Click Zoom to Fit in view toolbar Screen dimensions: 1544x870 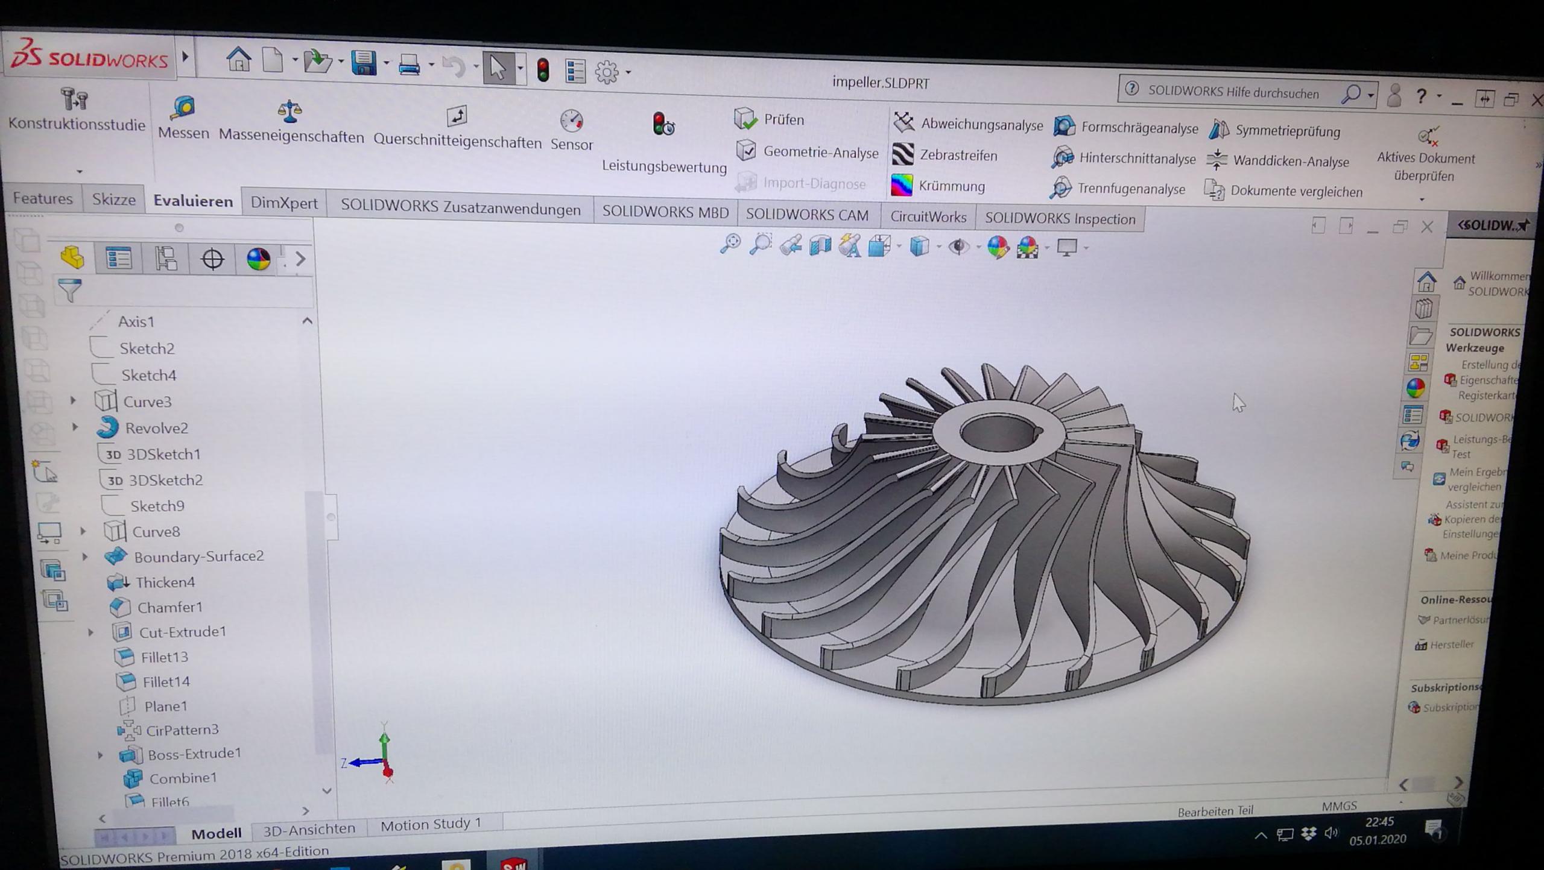730,243
